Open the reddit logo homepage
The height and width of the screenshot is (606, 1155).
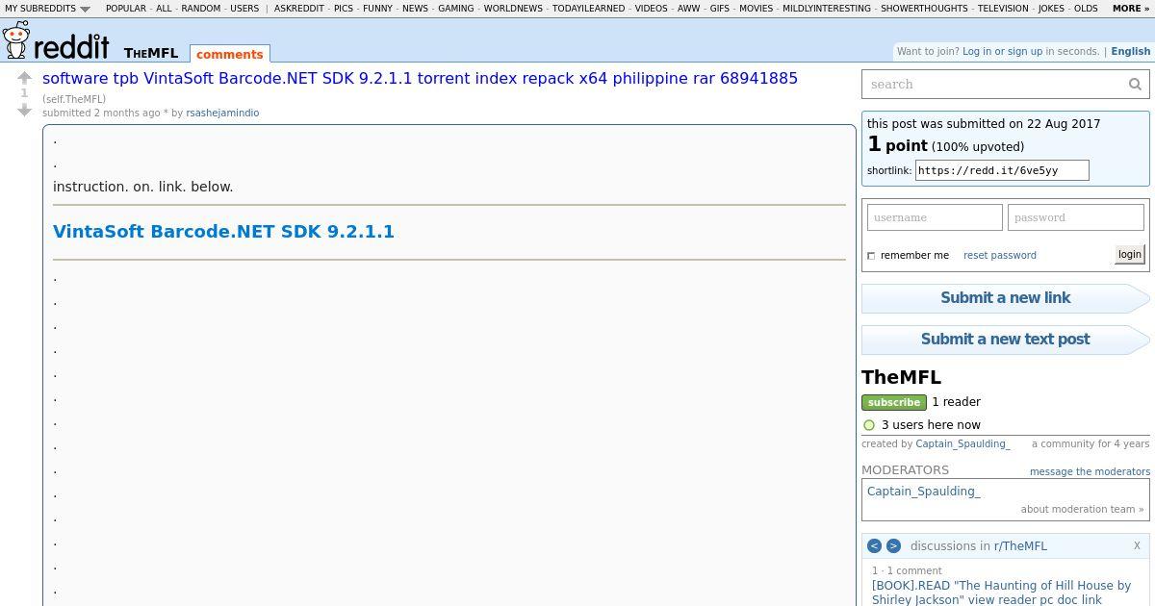point(57,41)
